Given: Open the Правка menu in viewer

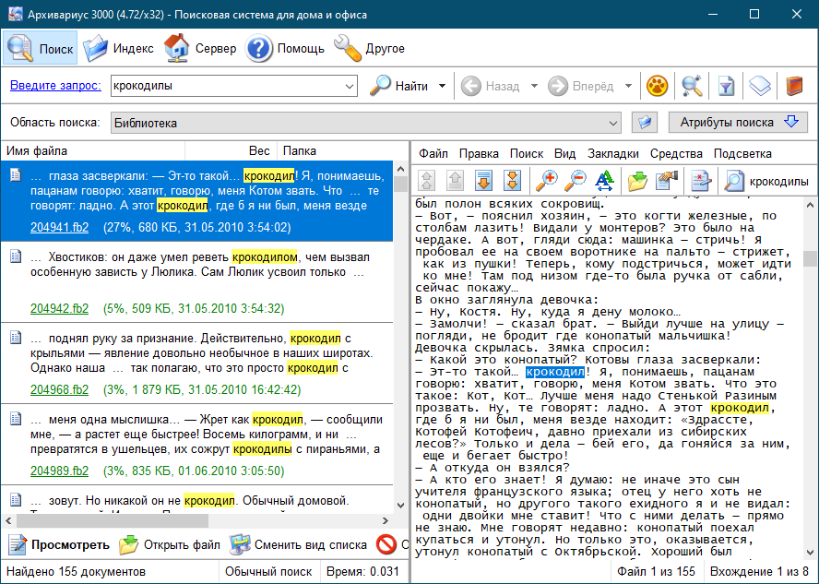Looking at the screenshot, I should 479,153.
